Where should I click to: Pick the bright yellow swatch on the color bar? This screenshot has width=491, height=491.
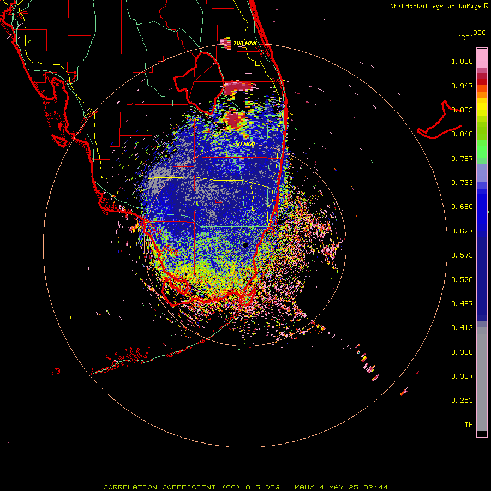pyautogui.click(x=482, y=107)
